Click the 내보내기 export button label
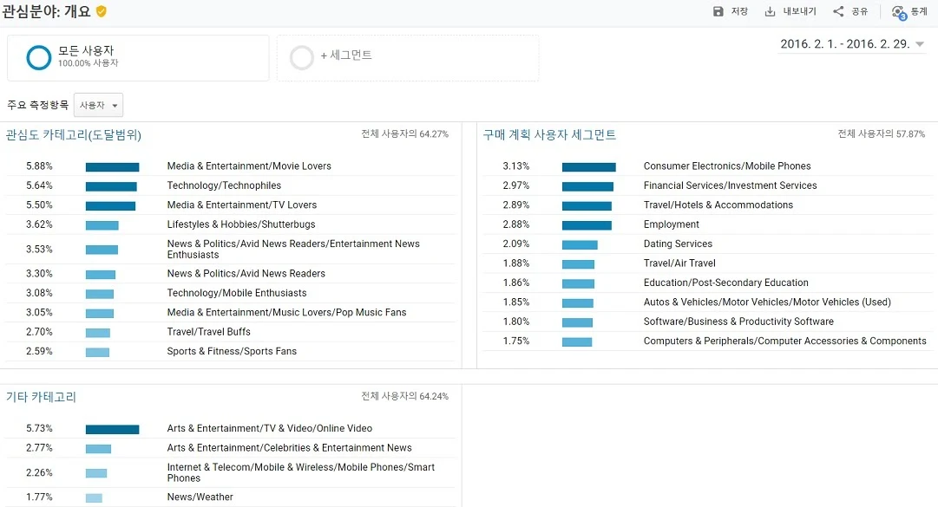The width and height of the screenshot is (938, 507). pos(800,11)
